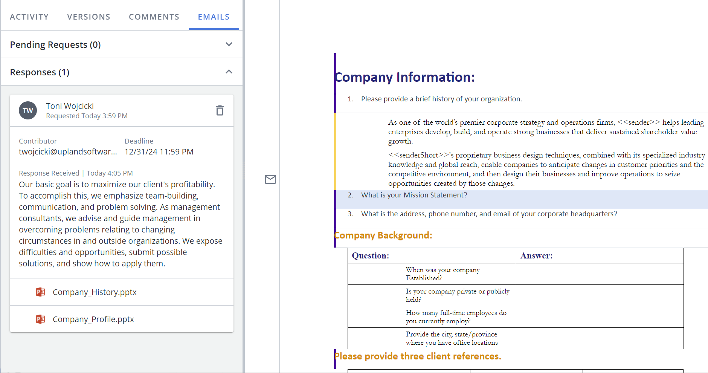708x373 pixels.
Task: Click the answer paragraph starting 'As one of'
Action: pos(546,131)
